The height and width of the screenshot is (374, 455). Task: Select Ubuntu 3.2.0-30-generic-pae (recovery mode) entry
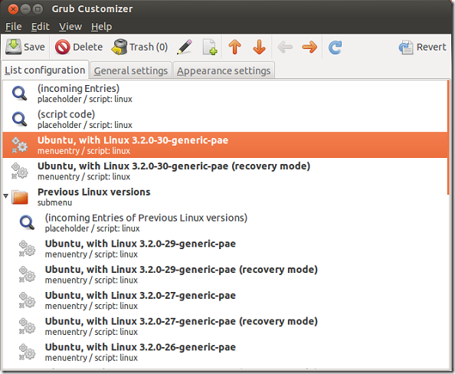[225, 171]
